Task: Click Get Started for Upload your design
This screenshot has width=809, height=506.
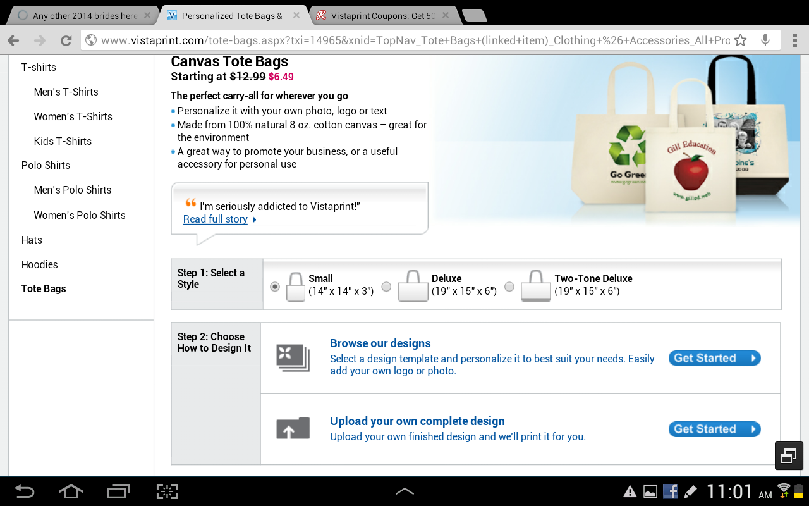Action: [x=714, y=429]
